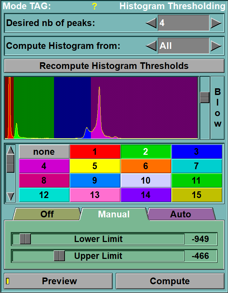Switch to the Off tab
228x293 pixels.
(x=47, y=214)
